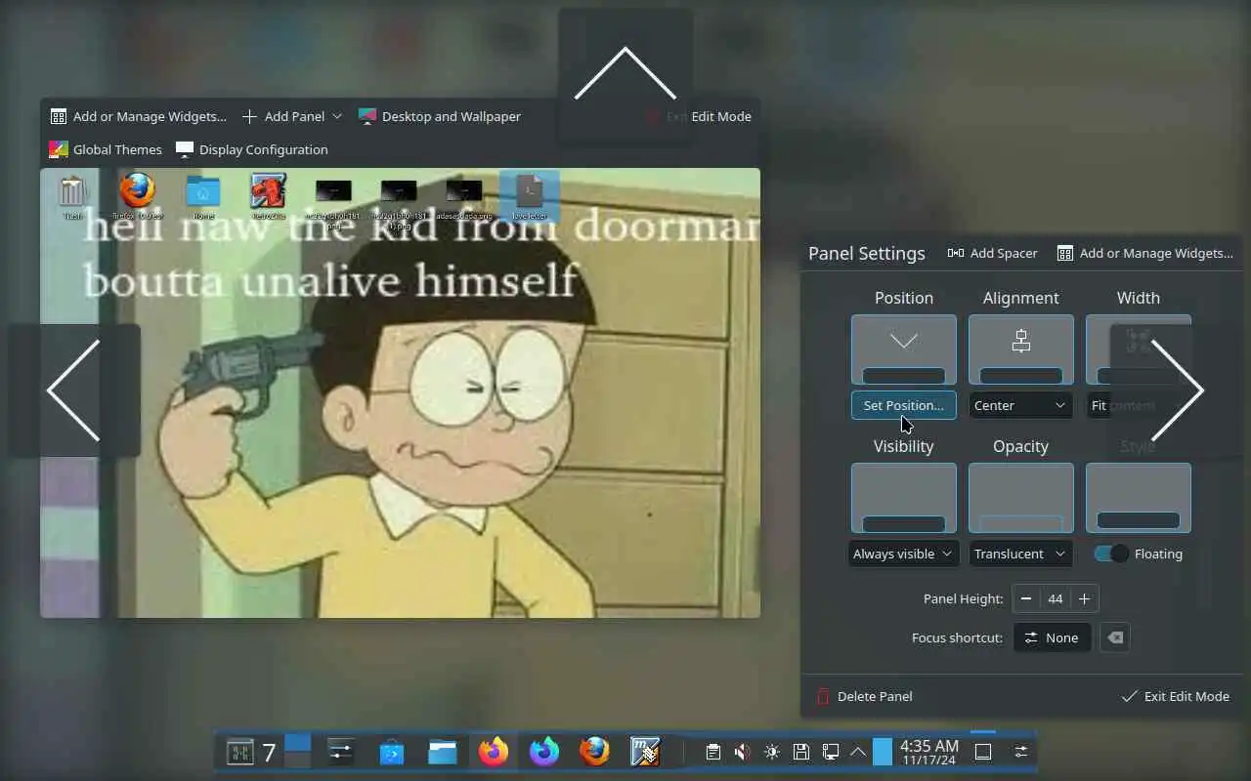Open Global Themes
Screen dimensions: 1251x781
tap(106, 149)
